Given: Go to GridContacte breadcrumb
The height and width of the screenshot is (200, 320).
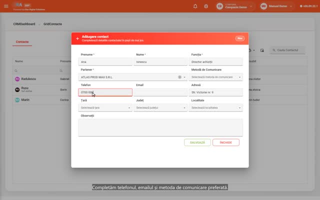Looking at the screenshot, I should (52, 24).
